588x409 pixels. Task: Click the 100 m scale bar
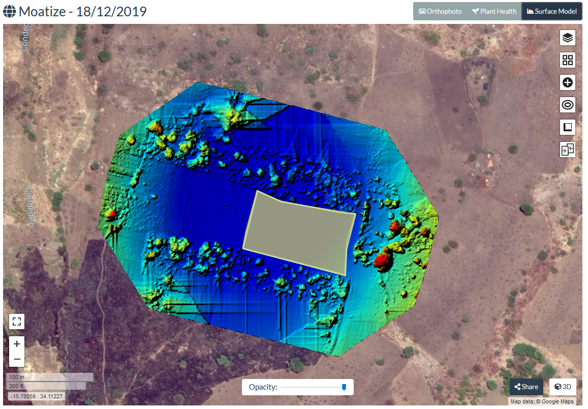click(x=50, y=377)
